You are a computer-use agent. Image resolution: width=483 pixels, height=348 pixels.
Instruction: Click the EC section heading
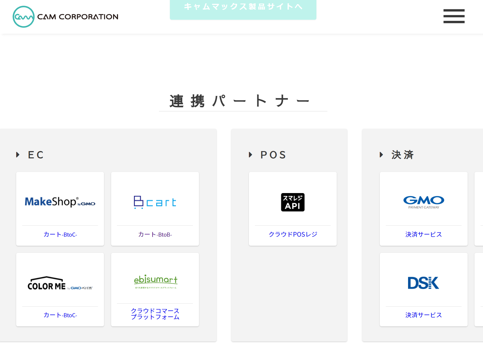pos(36,155)
